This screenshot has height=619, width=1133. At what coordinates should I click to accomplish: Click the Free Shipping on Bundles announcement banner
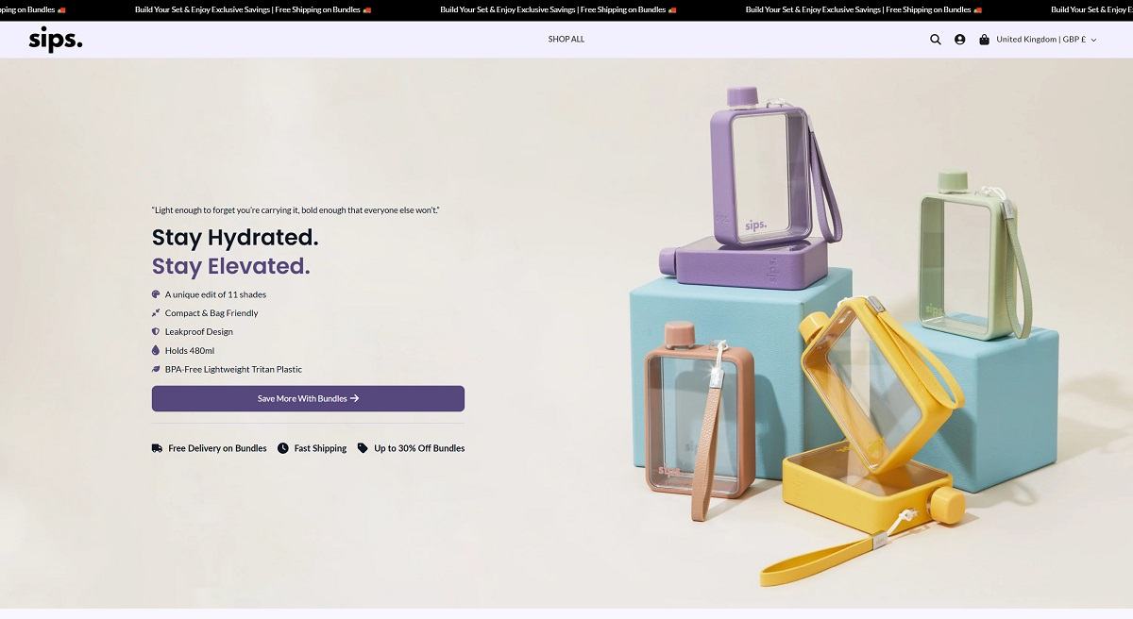(566, 9)
